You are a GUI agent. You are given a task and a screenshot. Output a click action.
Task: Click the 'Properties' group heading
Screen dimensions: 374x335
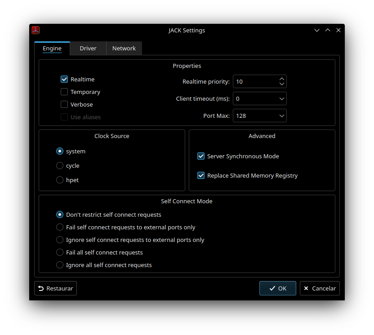187,66
